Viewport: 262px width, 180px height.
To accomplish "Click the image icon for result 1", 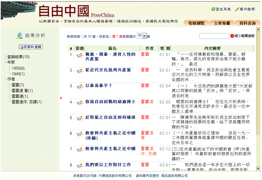I will [79, 55].
